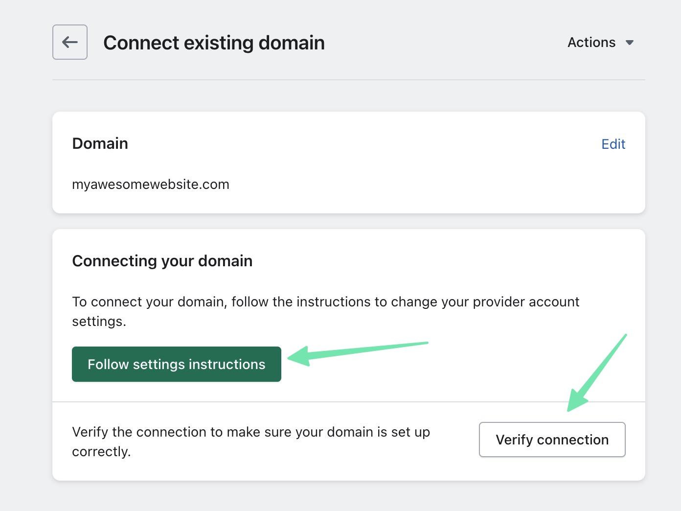Click the Actions dropdown caret icon
This screenshot has width=681, height=511.
click(630, 43)
